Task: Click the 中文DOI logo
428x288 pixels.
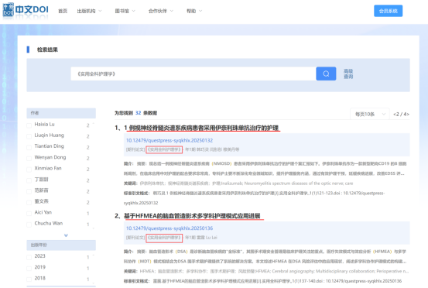Action: 26,10
